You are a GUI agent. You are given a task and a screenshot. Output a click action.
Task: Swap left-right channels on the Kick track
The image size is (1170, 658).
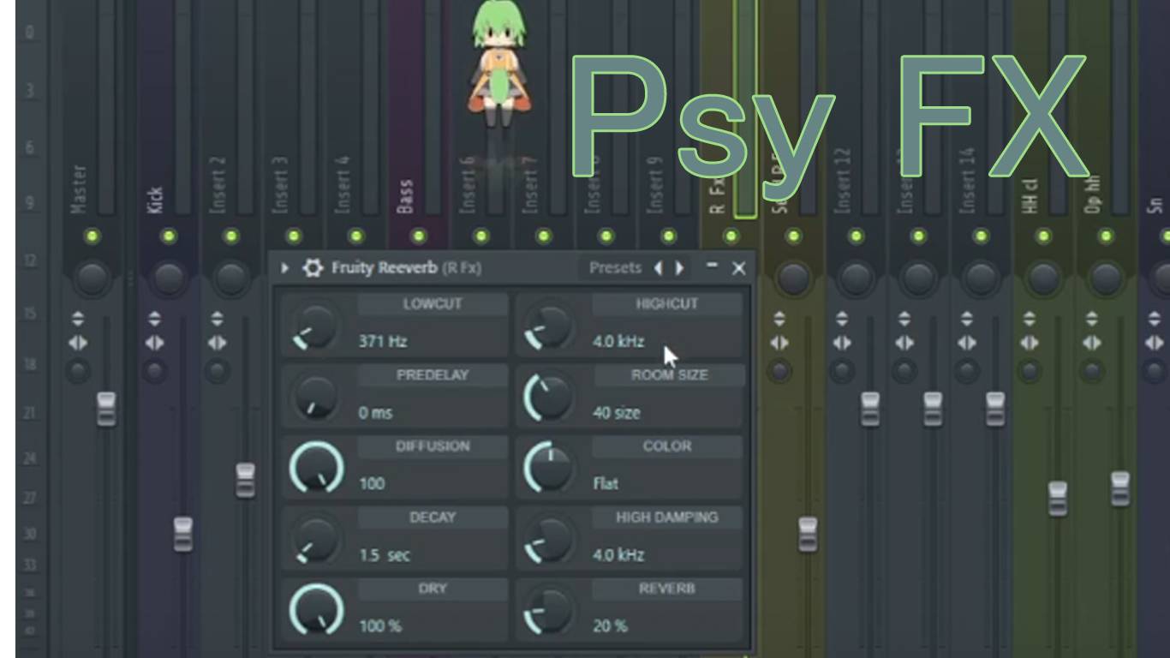pos(154,343)
